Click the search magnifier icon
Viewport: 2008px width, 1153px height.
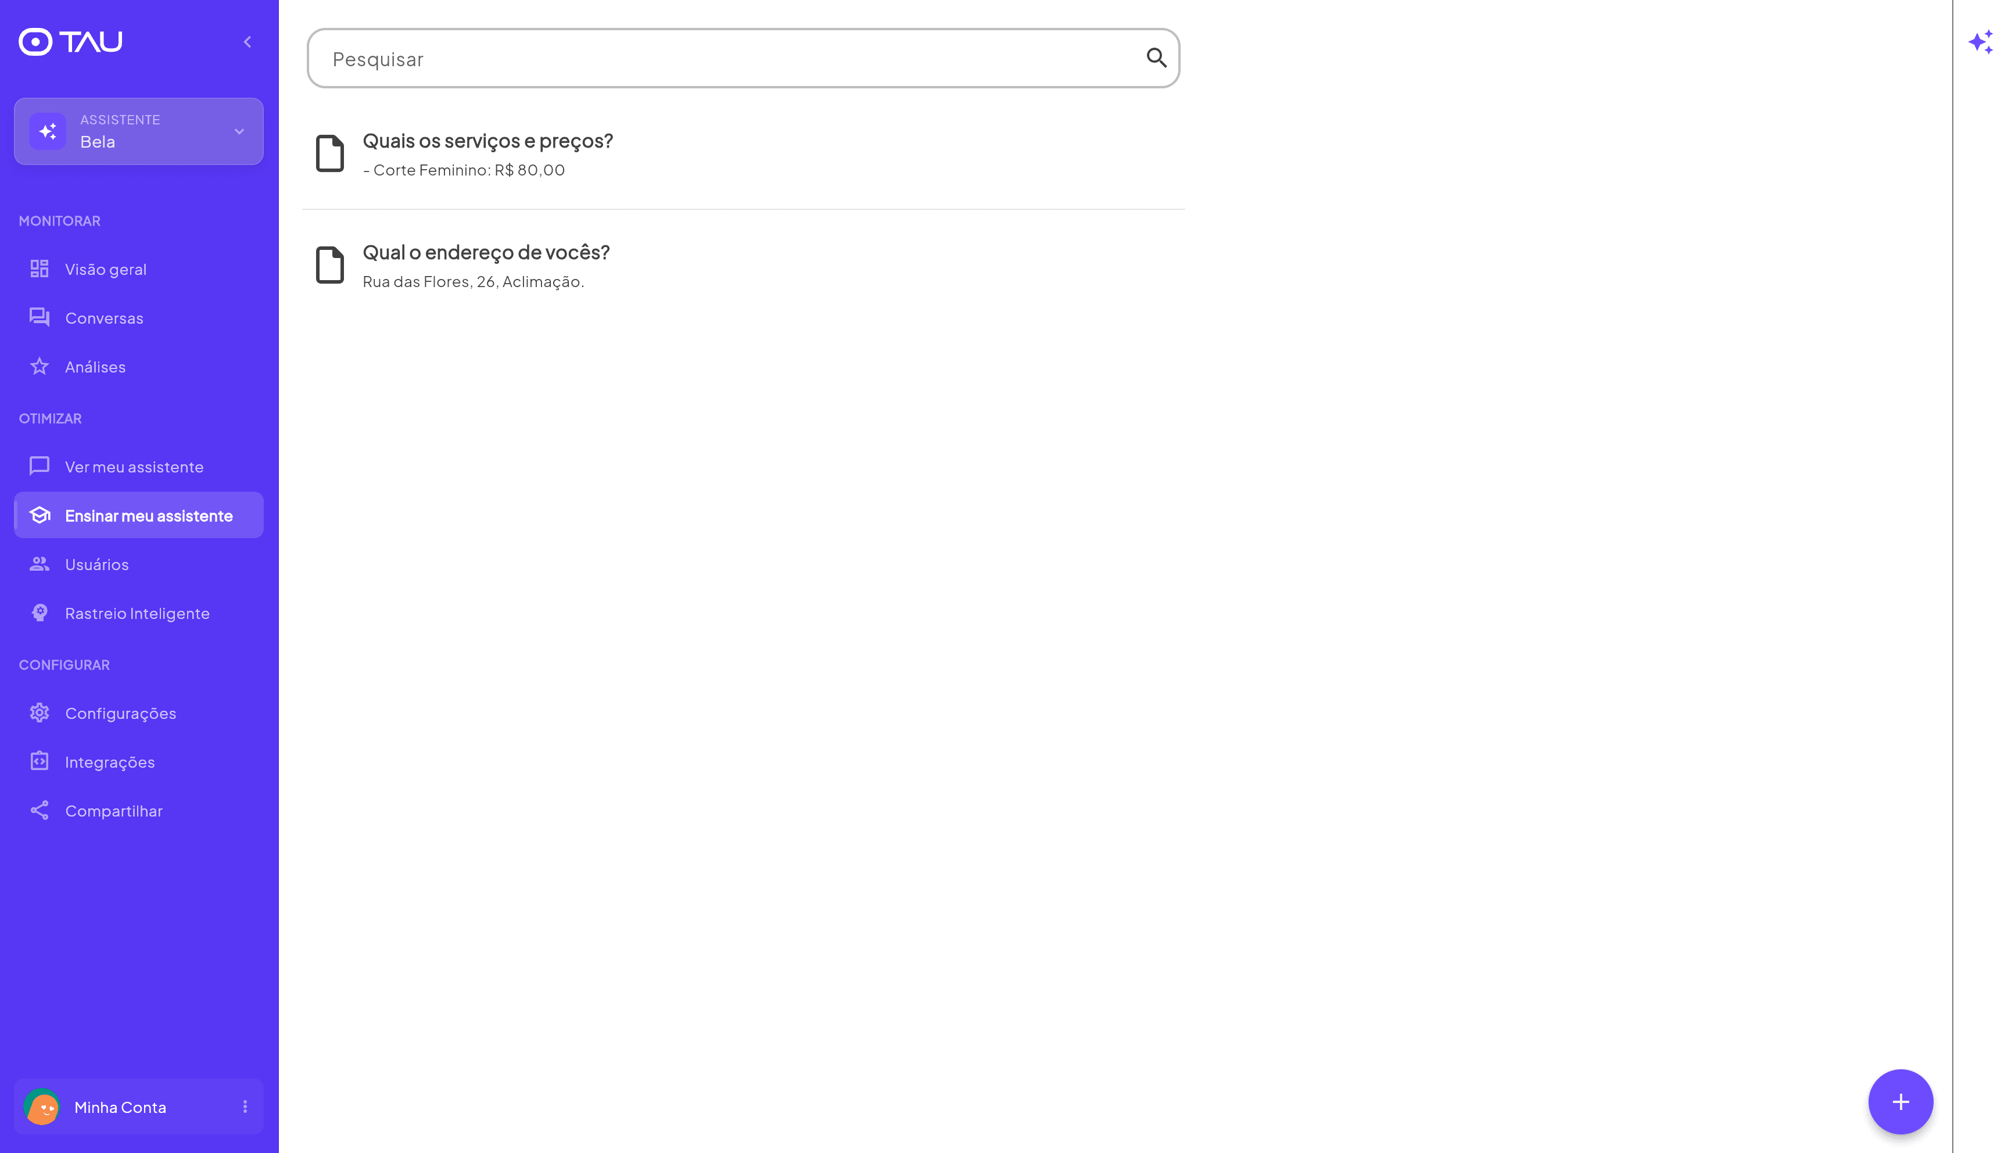[1156, 58]
